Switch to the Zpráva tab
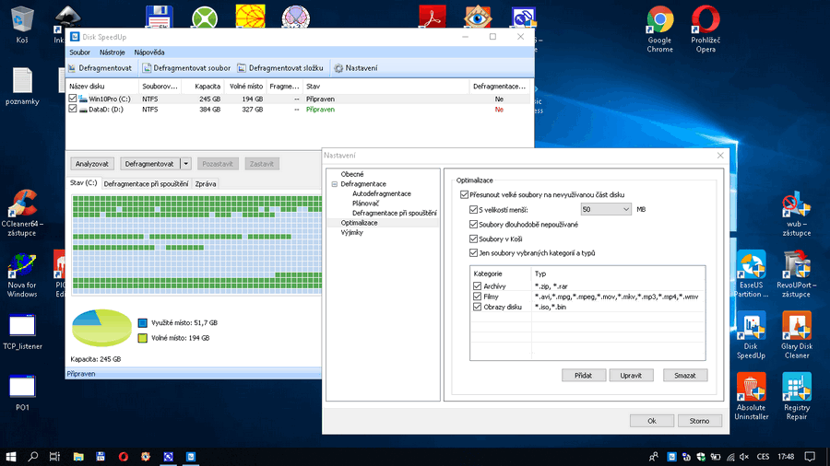 coord(206,183)
